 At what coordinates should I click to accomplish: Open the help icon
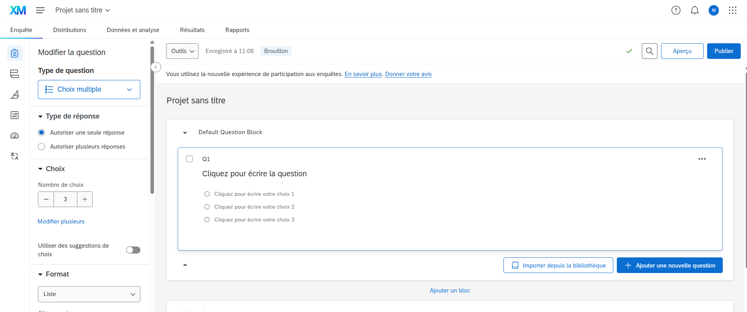click(x=676, y=11)
